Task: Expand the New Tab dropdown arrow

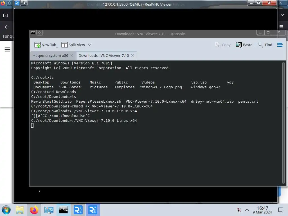Action: click(x=57, y=48)
